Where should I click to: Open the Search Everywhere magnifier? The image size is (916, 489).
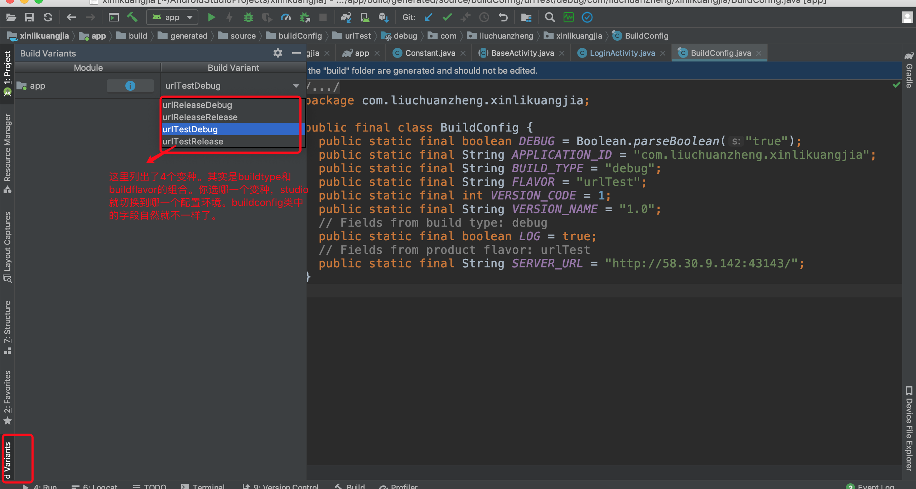coord(550,17)
